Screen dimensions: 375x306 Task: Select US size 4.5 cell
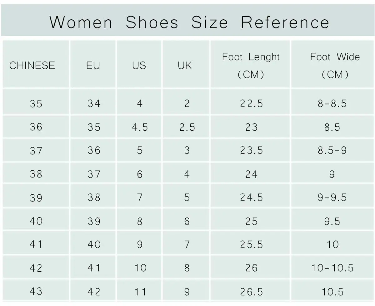[x=140, y=127]
